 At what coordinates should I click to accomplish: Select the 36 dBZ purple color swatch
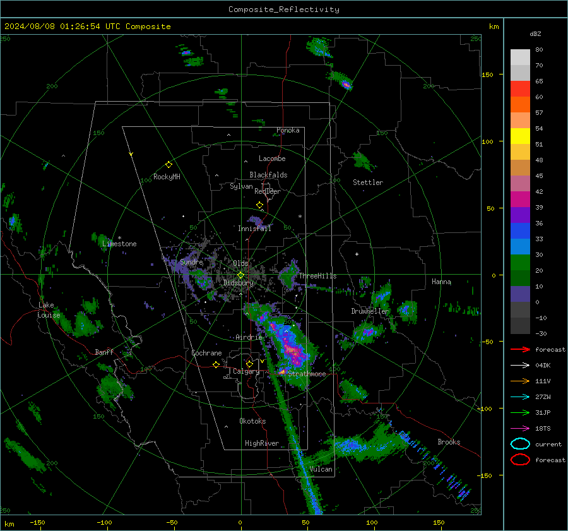click(x=520, y=215)
